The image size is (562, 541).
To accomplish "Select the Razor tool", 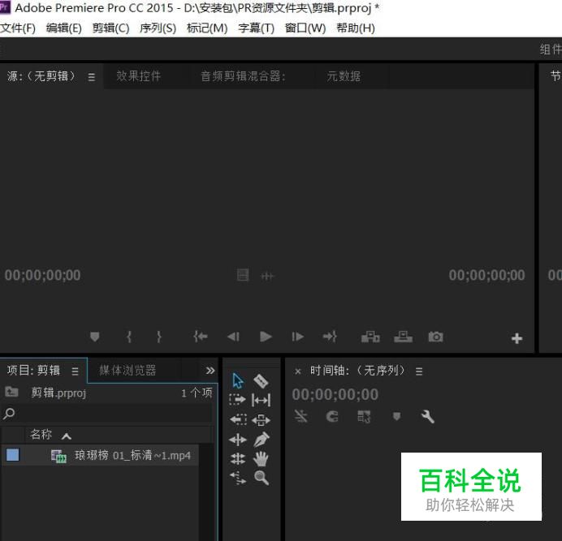I will (261, 381).
